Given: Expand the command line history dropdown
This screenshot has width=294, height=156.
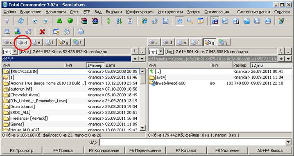Looking at the screenshot, I should pyautogui.click(x=288, y=143).
